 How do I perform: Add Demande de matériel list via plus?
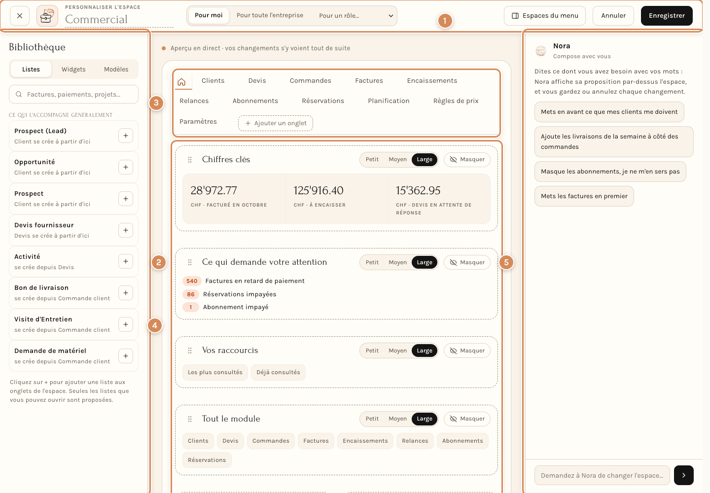(x=126, y=356)
